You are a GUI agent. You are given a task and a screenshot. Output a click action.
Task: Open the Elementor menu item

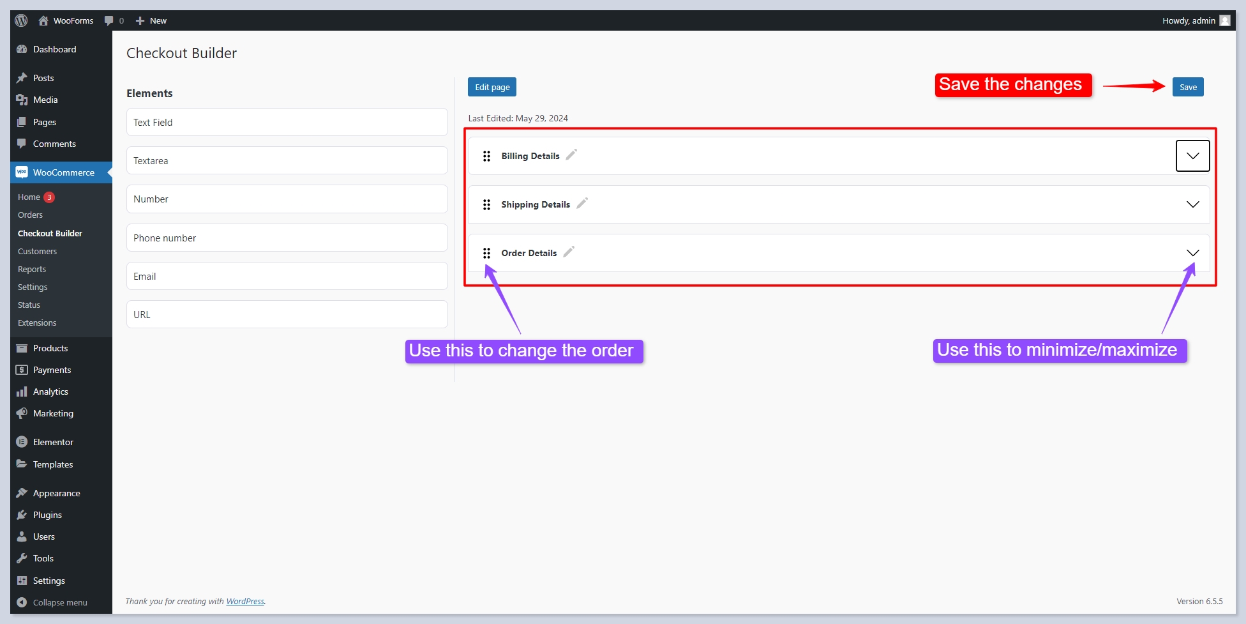coord(53,442)
